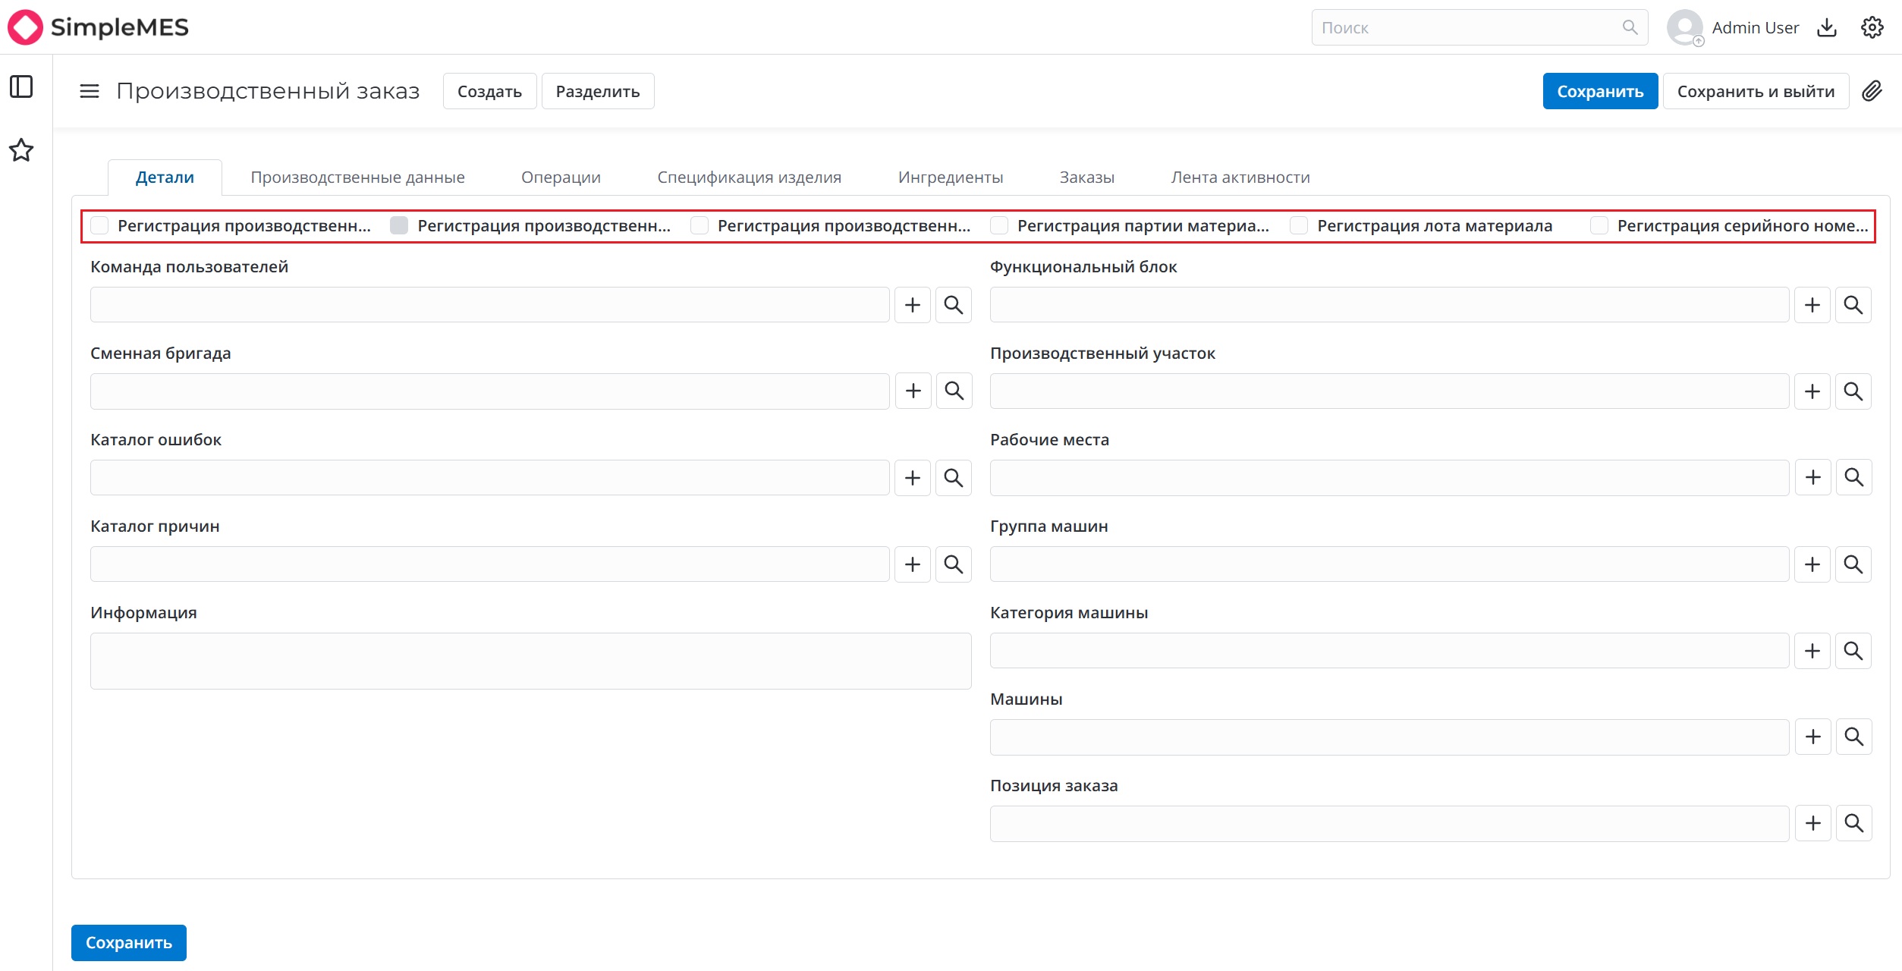Image resolution: width=1902 pixels, height=971 pixels.
Task: Open the Admin User avatar
Action: coord(1685,27)
